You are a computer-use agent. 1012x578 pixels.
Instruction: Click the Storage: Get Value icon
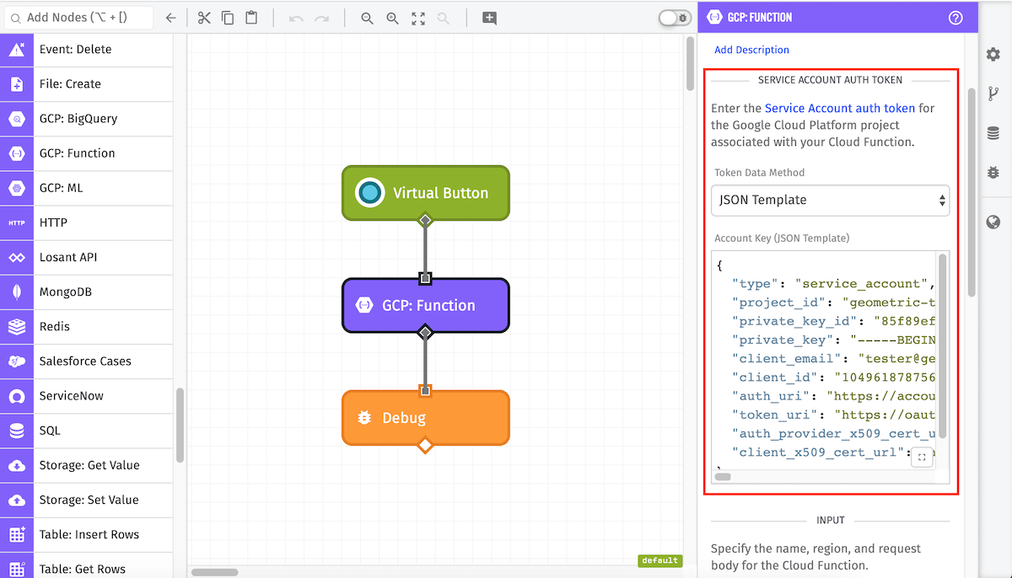(x=17, y=465)
